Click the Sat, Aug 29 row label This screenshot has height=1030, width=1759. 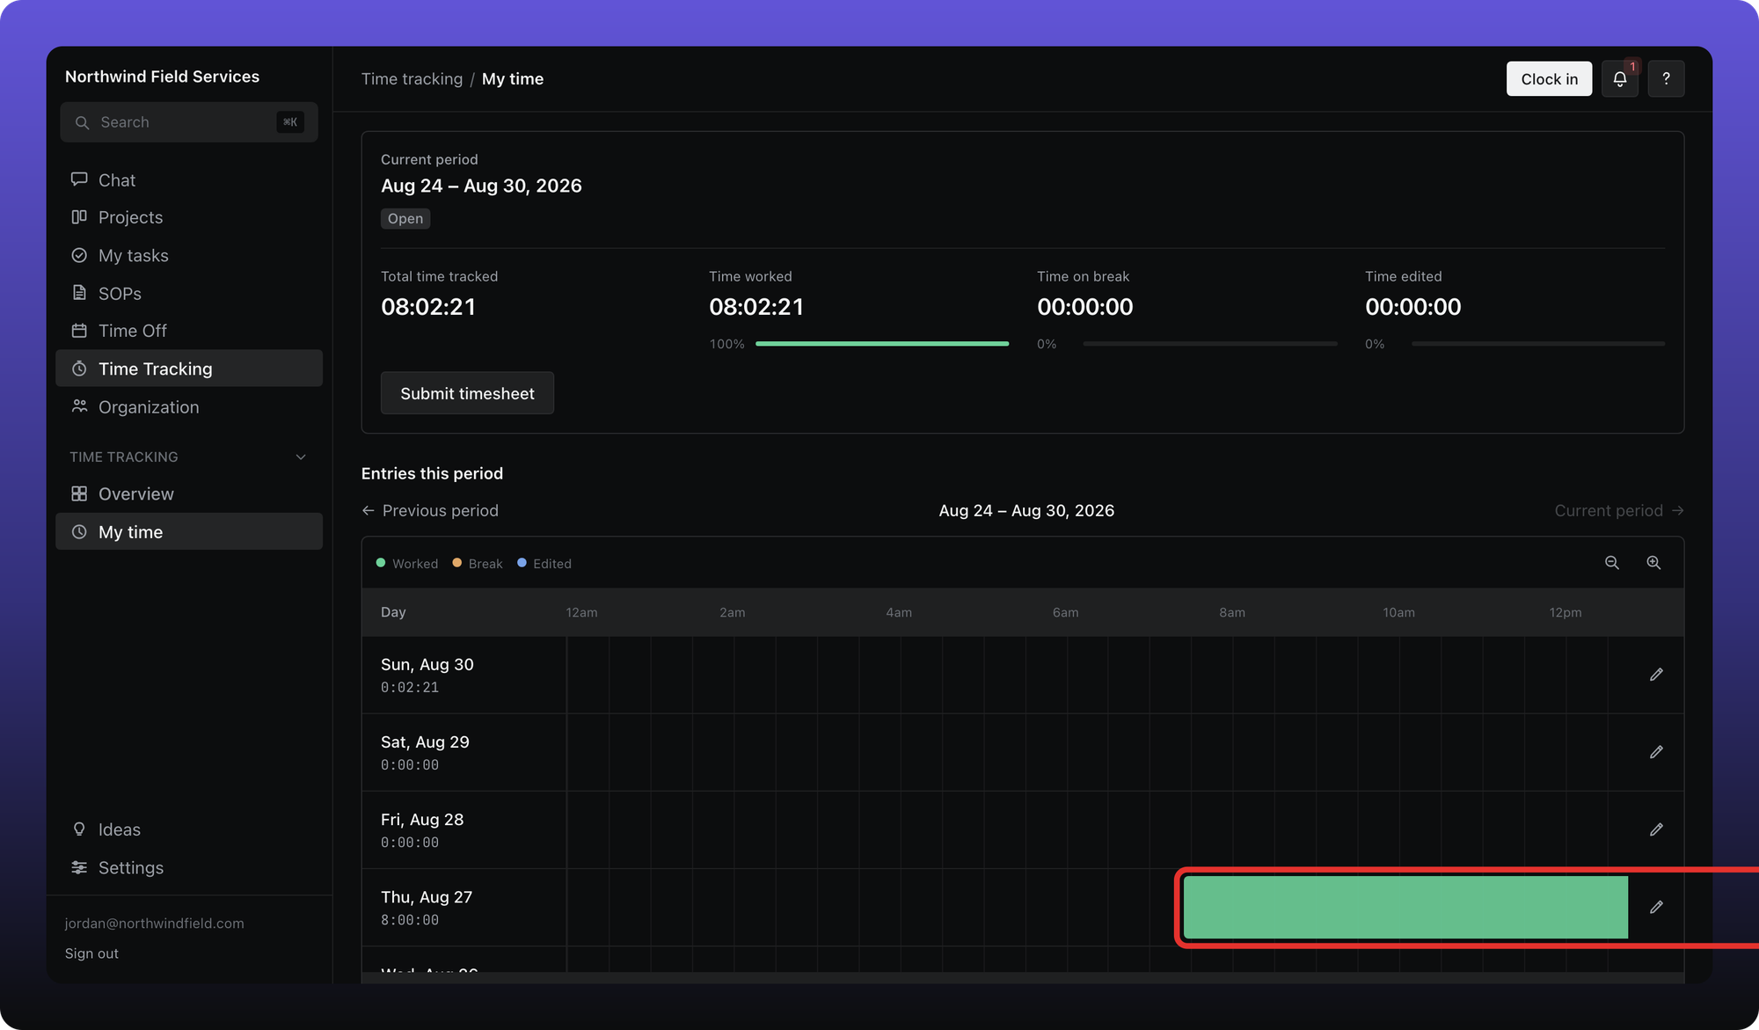[425, 742]
